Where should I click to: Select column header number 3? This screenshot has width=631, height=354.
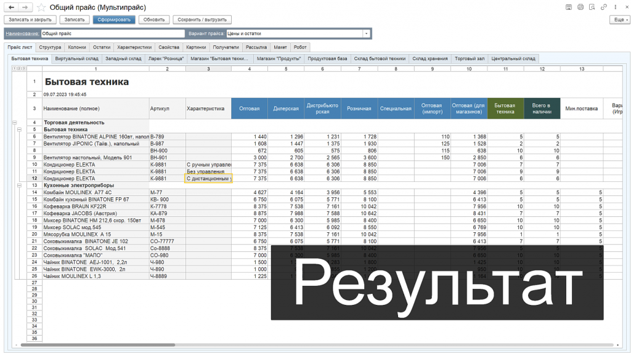208,69
